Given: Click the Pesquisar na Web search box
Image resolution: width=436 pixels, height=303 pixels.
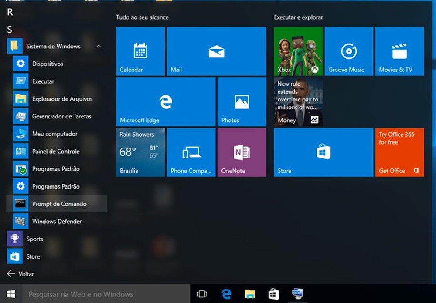Looking at the screenshot, I should (100, 294).
